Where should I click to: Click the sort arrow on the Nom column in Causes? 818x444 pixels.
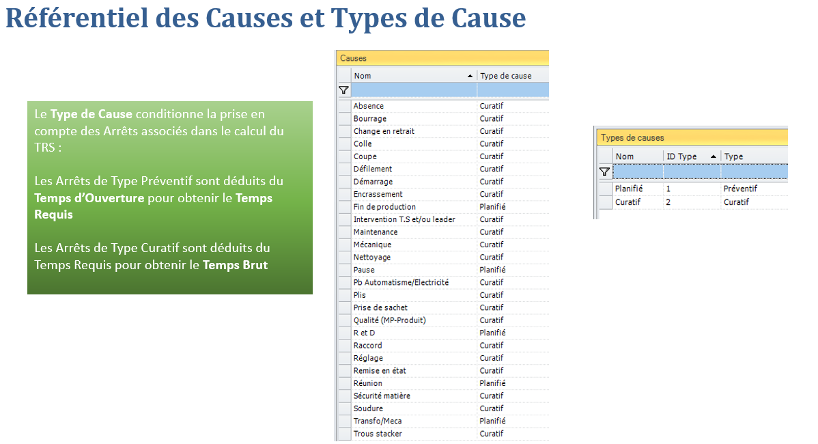pos(470,76)
